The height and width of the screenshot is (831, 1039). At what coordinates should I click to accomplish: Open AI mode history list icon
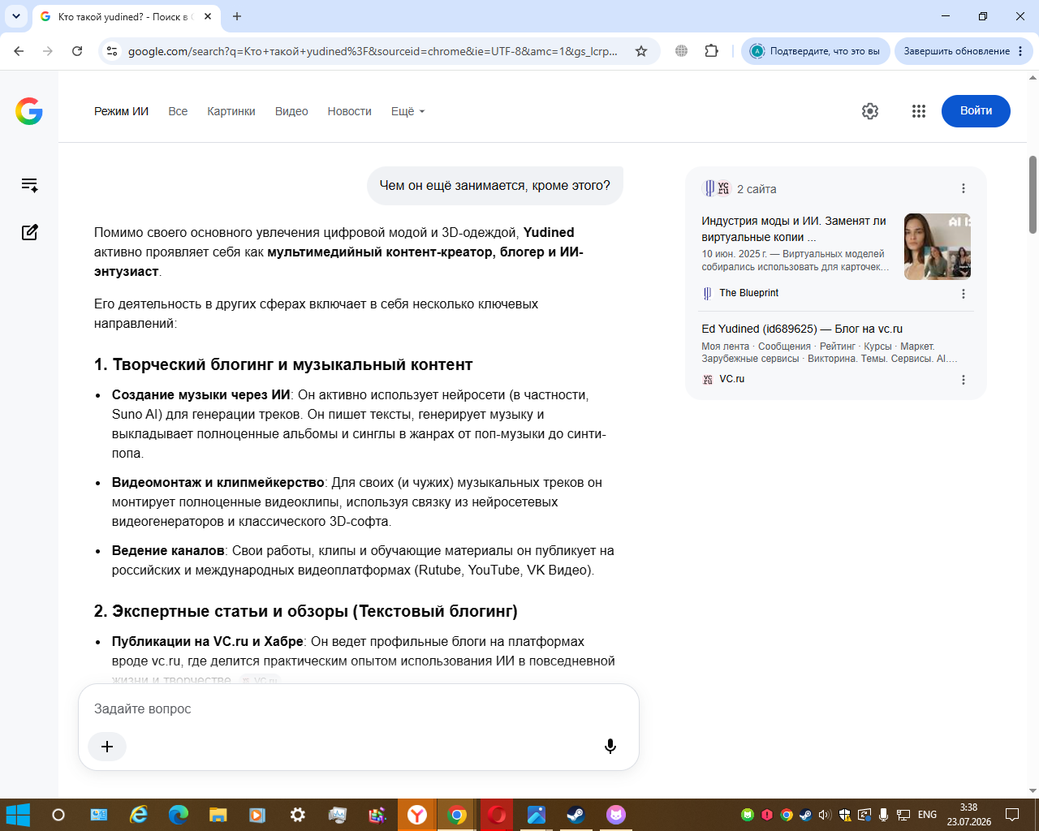coord(30,185)
